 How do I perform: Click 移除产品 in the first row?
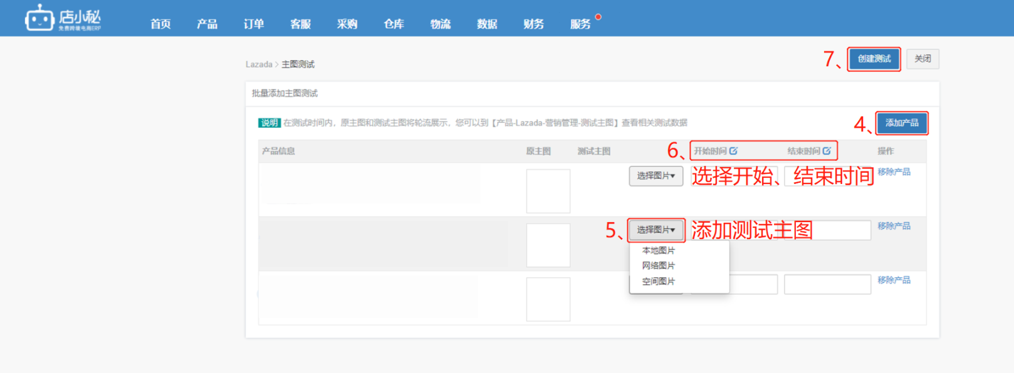click(894, 171)
